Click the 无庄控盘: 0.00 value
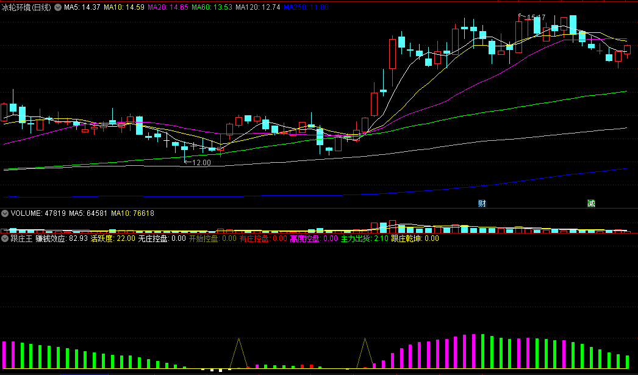This screenshot has width=638, height=375. click(x=162, y=238)
